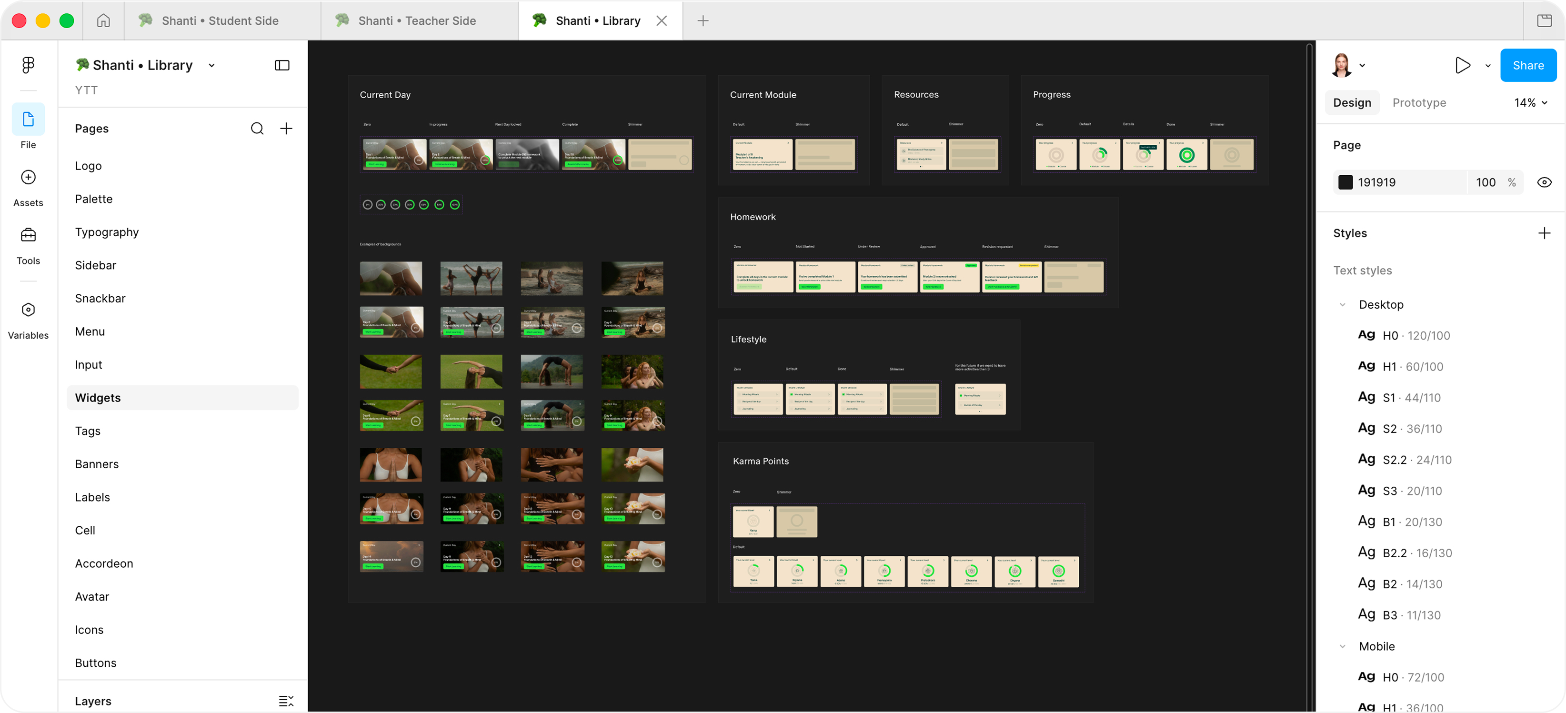Collapse layers with the Layers panel icon
This screenshot has height=713, width=1566.
coord(286,701)
